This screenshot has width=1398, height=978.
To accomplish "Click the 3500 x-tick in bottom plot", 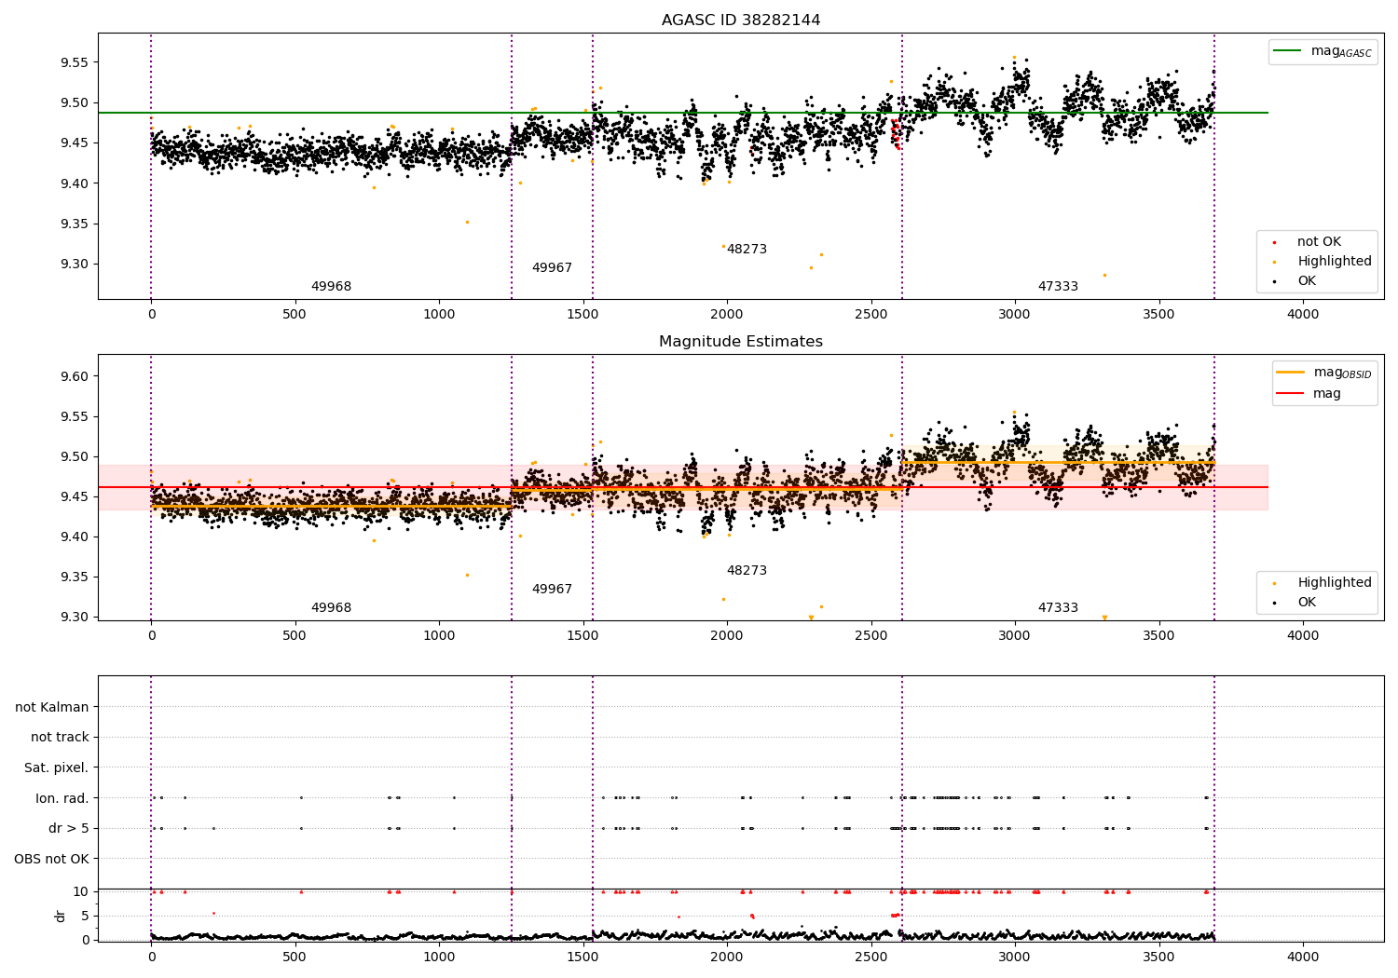I will tap(1159, 957).
